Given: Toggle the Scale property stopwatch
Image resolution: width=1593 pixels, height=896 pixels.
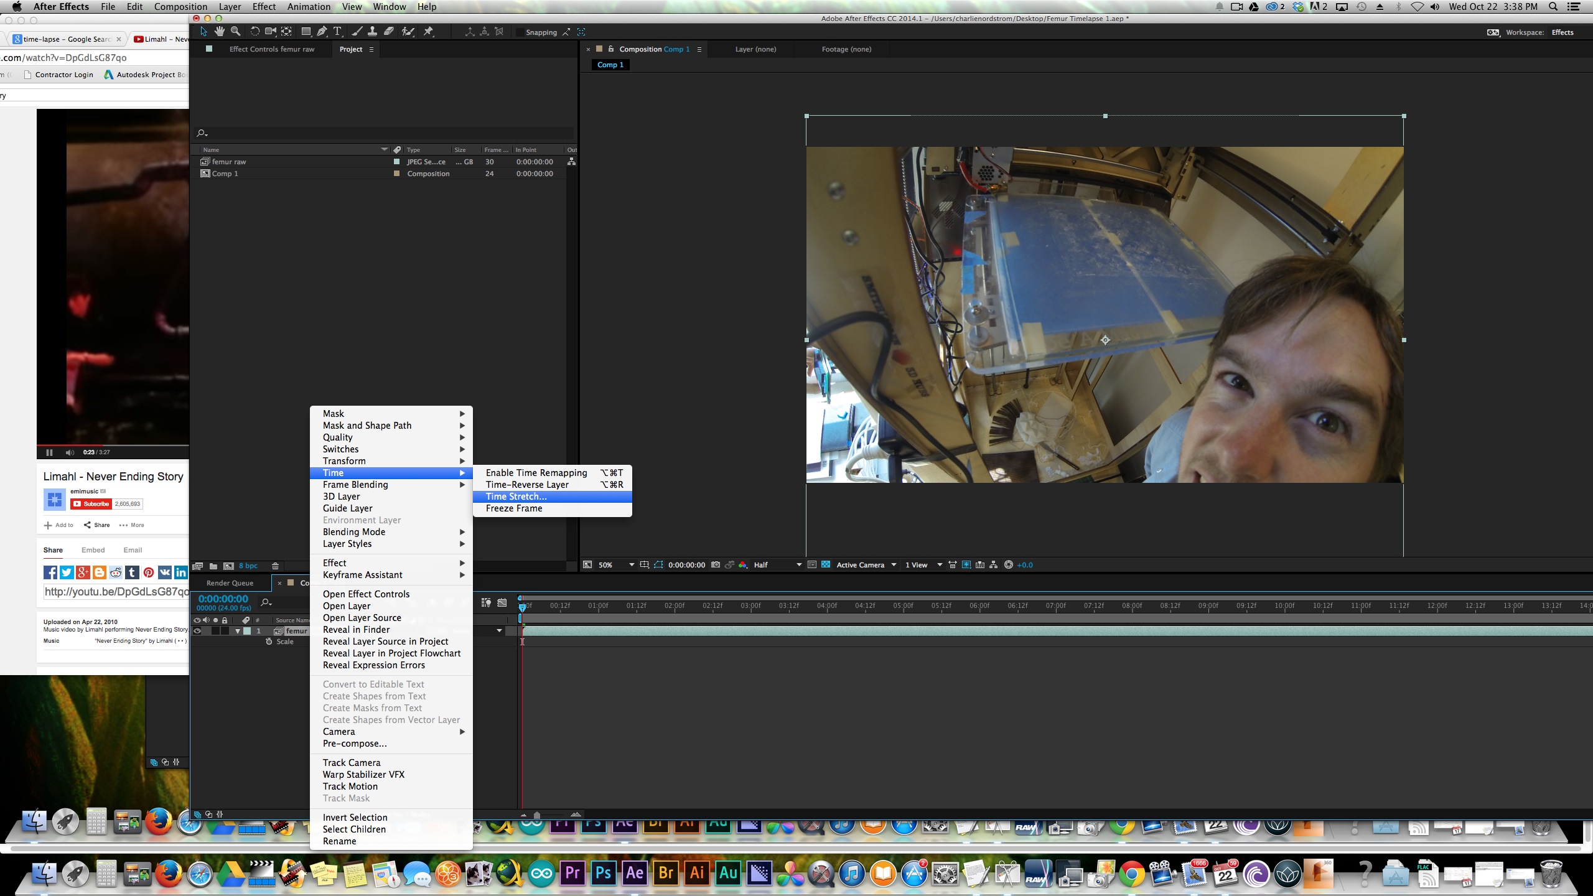Looking at the screenshot, I should pos(269,642).
